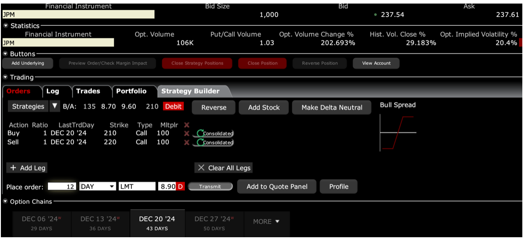Click the order quantity field
The image size is (525, 239).
click(x=62, y=187)
